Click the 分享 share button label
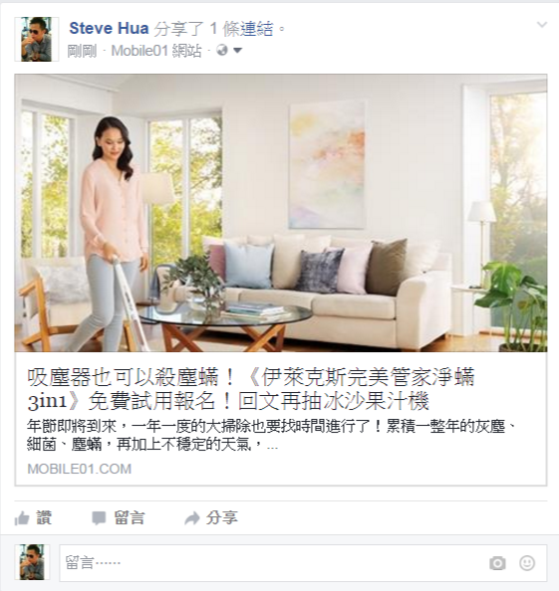This screenshot has width=559, height=591. [x=222, y=518]
